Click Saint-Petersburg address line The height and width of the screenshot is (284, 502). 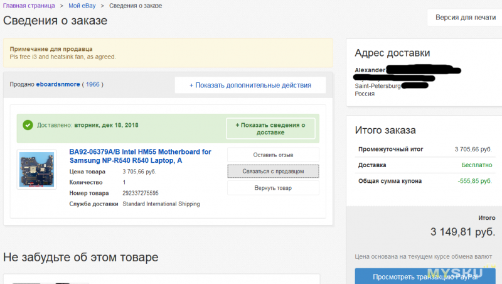click(378, 86)
